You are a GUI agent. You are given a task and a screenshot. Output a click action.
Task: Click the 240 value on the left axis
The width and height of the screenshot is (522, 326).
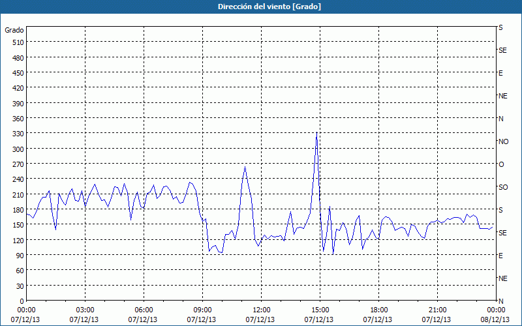tap(18, 179)
